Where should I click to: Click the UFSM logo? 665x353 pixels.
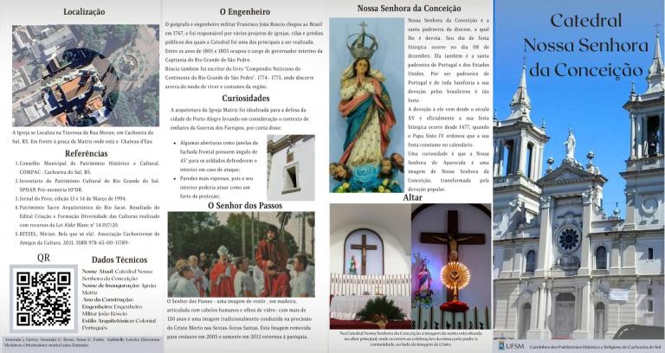(510, 344)
